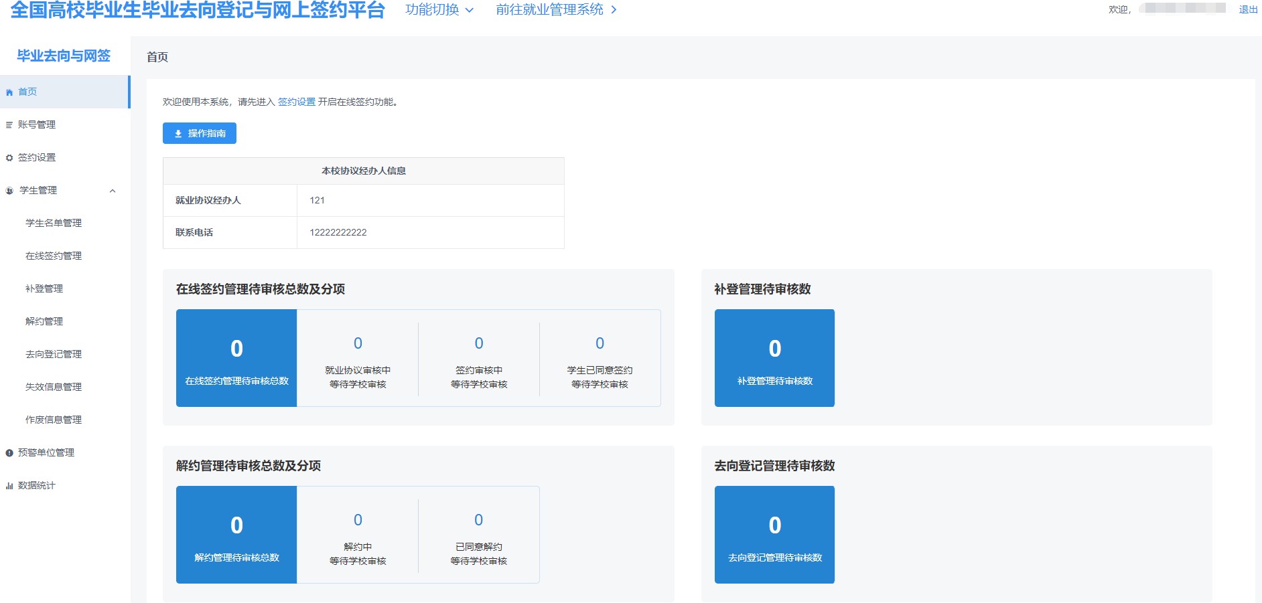
Task: Open the 在线签约管理待审核总数 blue card
Action: coord(236,358)
